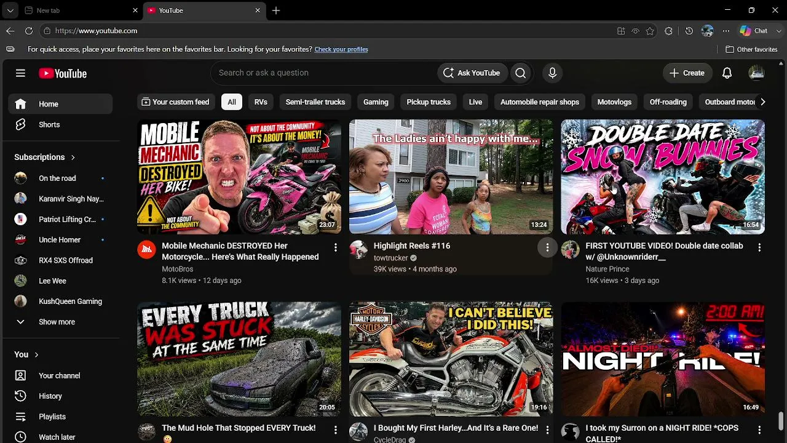The image size is (787, 443).
Task: Open options menu for The Mud Hole video
Action: click(x=335, y=429)
